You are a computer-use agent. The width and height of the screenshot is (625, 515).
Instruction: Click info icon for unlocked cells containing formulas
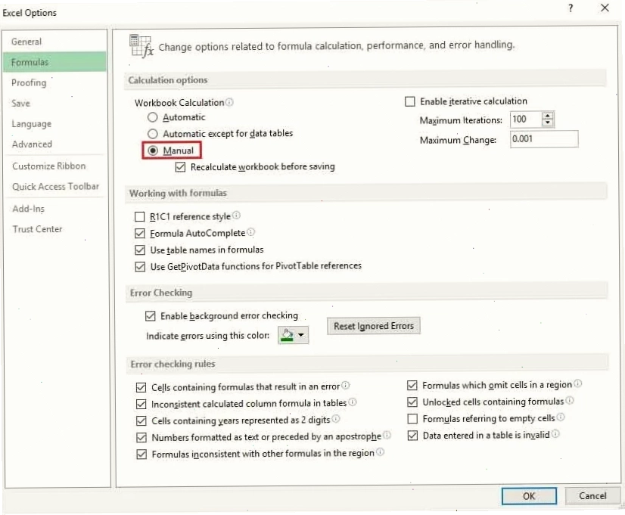(570, 401)
